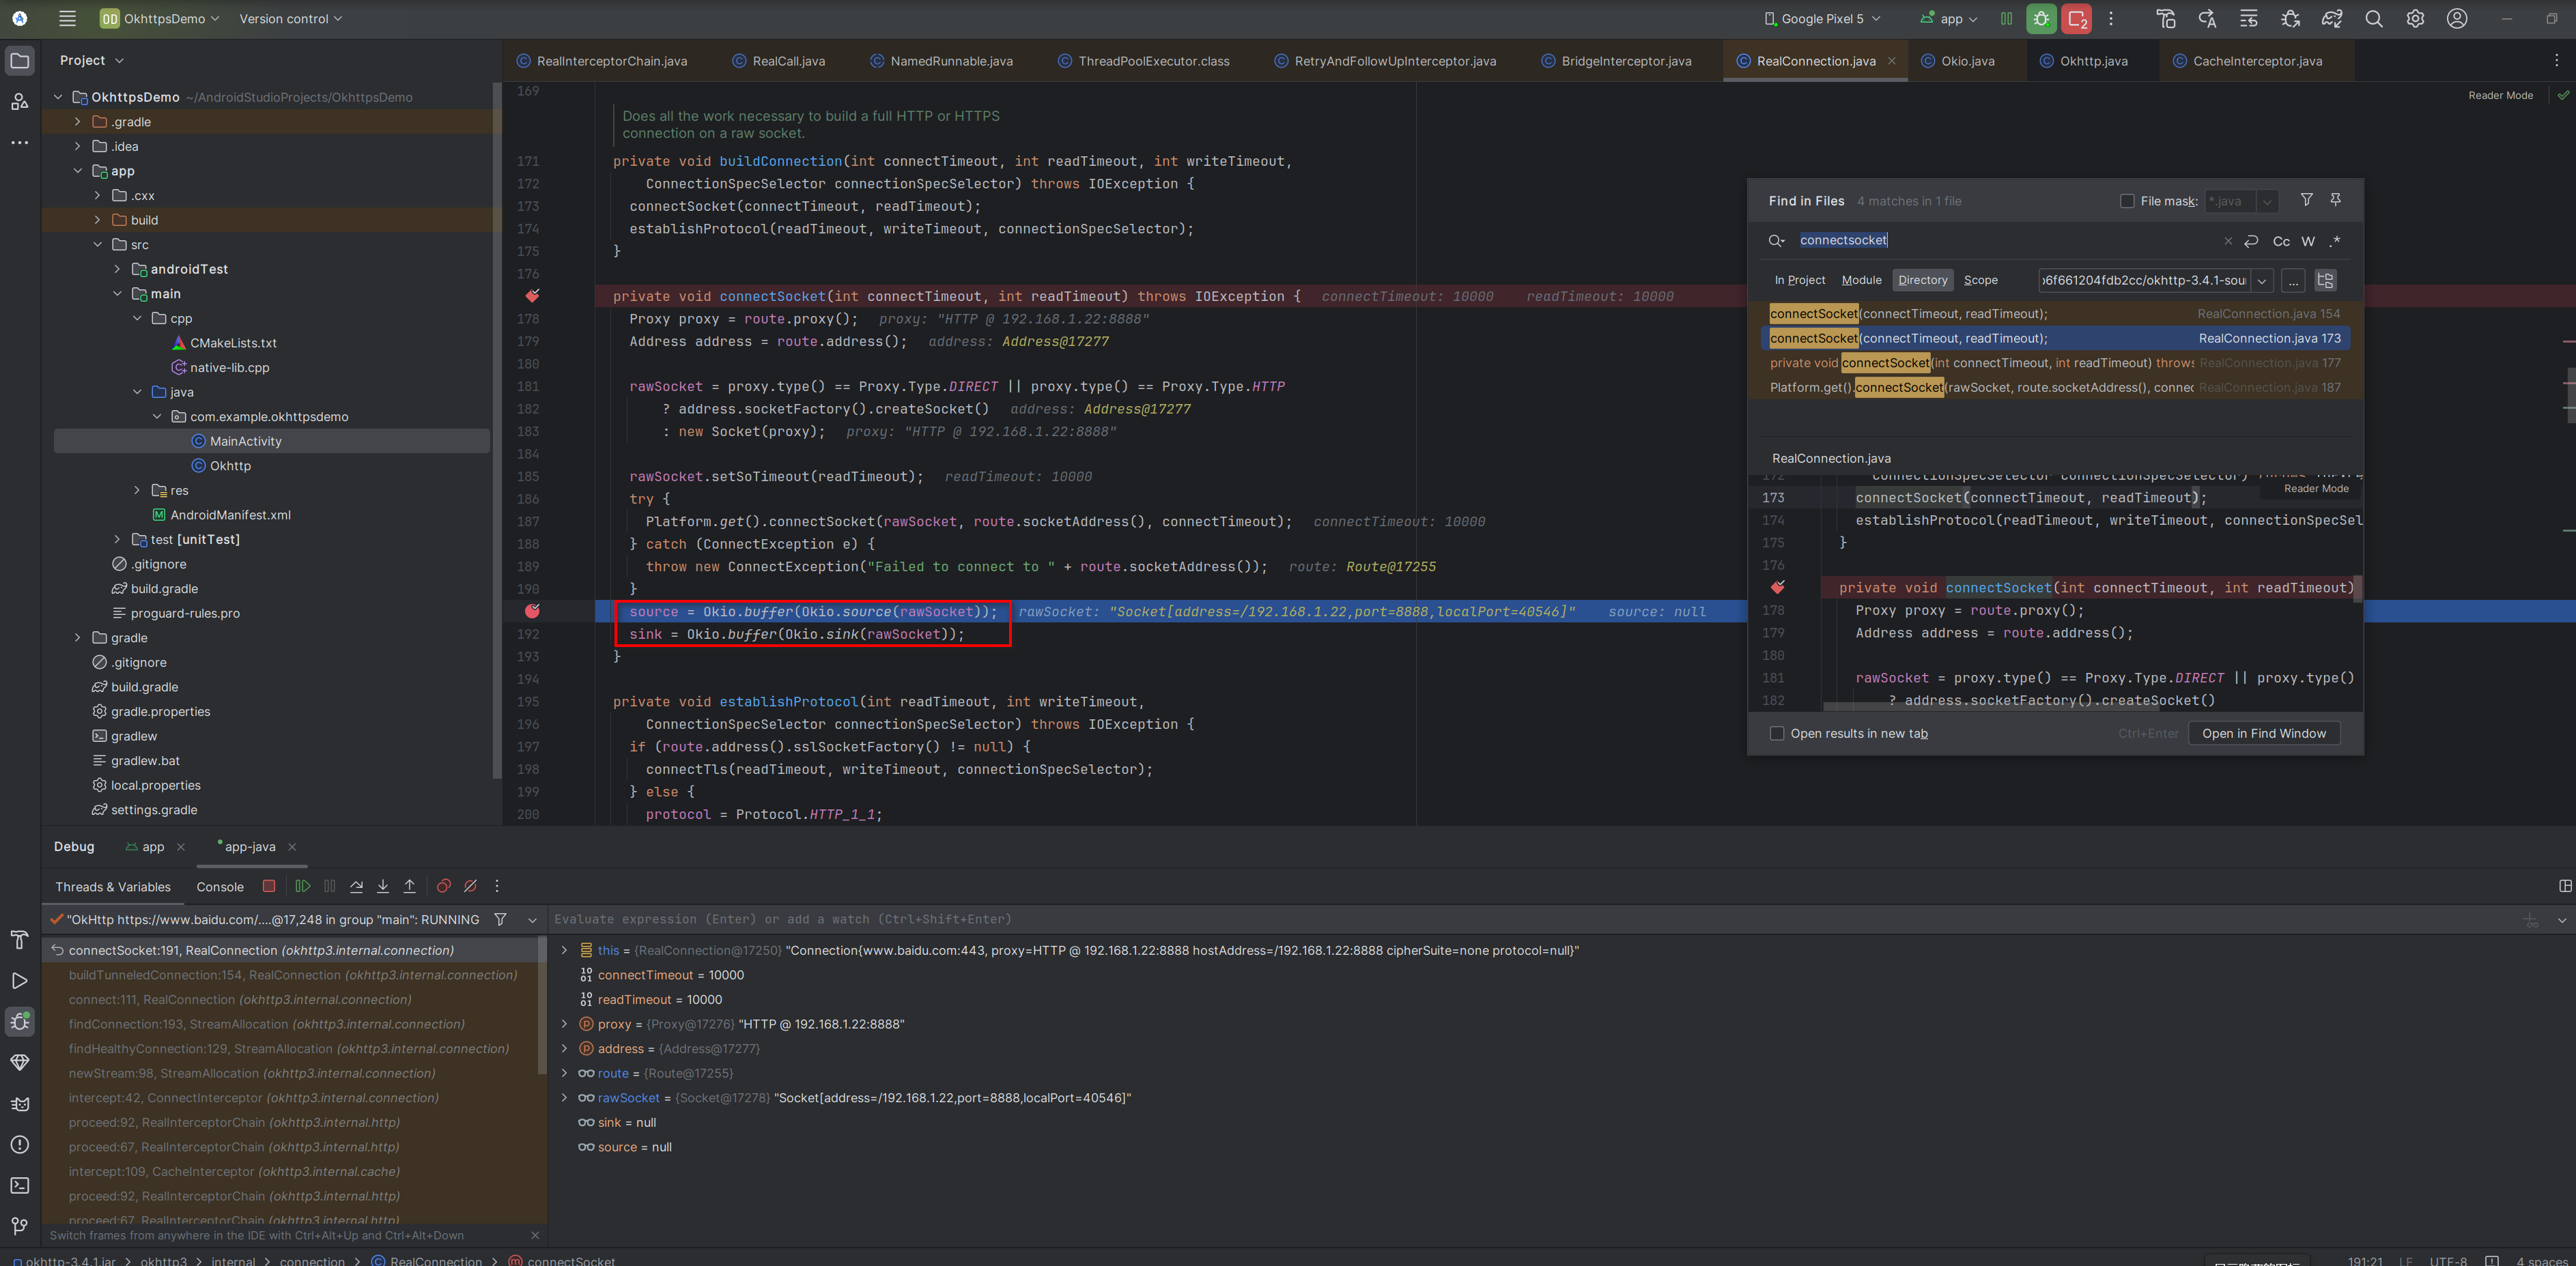This screenshot has height=1266, width=2576.
Task: Tick Open results in new tab checkbox
Action: coord(1777,733)
